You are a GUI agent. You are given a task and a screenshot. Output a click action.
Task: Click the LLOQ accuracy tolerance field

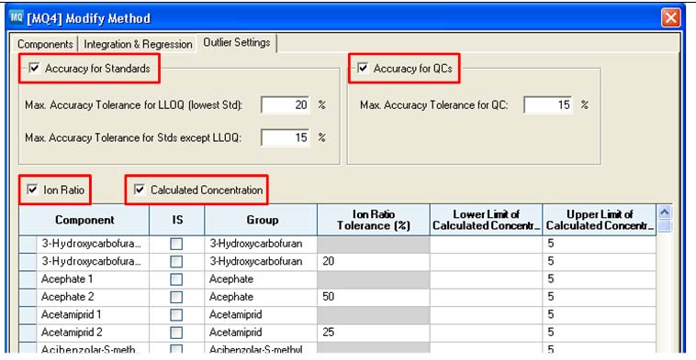(285, 105)
